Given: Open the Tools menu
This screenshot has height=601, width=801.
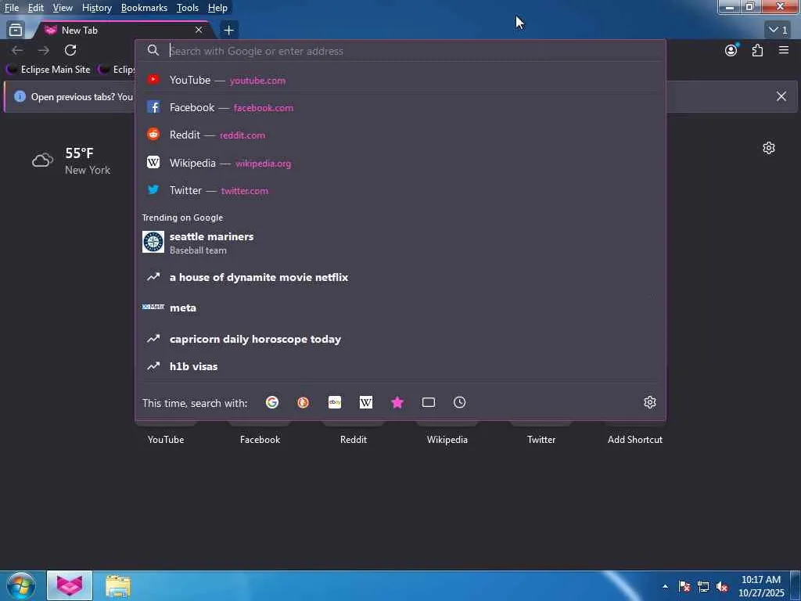Looking at the screenshot, I should click(188, 8).
